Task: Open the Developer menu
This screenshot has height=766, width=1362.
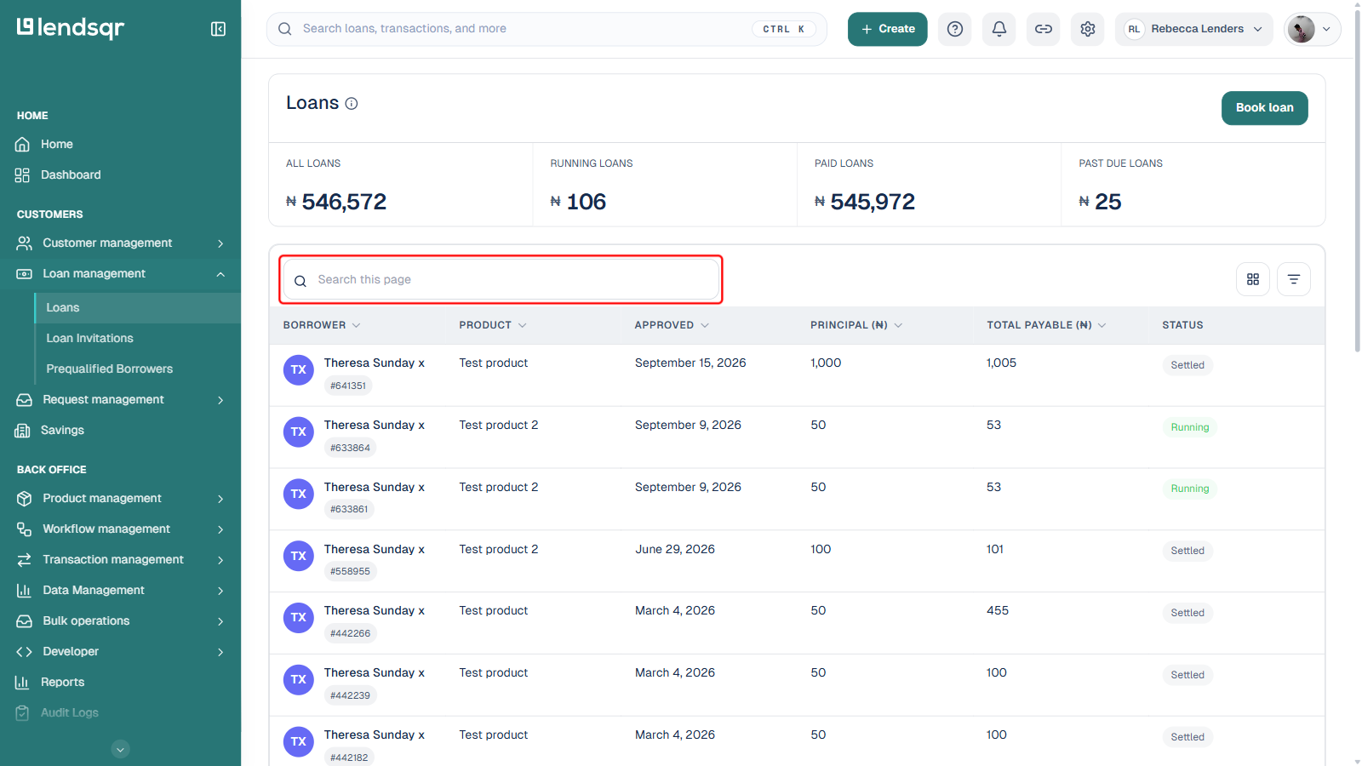Action: [x=120, y=652]
